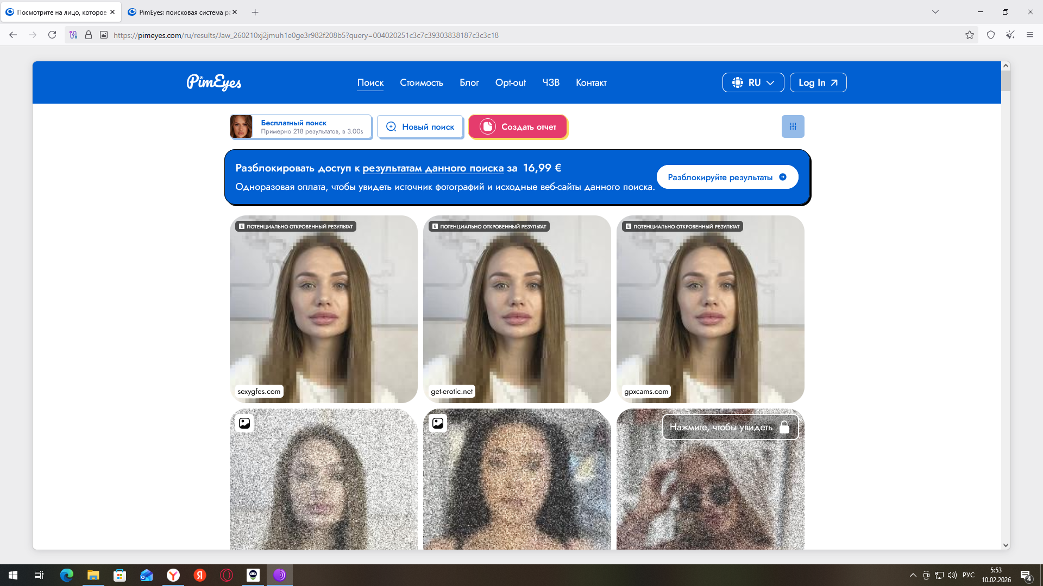Image resolution: width=1043 pixels, height=586 pixels.
Task: Open the Стоимость menu item
Action: click(422, 82)
